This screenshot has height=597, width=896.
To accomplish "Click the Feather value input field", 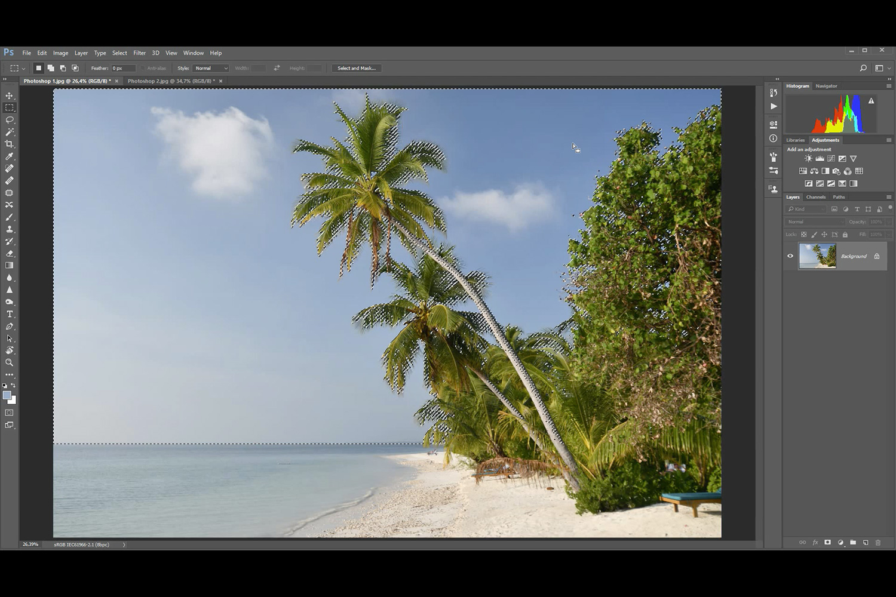I will pos(122,68).
